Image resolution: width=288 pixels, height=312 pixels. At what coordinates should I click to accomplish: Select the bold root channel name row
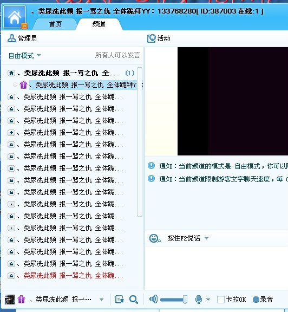tap(71, 73)
